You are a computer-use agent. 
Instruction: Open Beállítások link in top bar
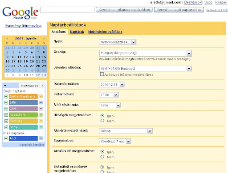(x=193, y=2)
